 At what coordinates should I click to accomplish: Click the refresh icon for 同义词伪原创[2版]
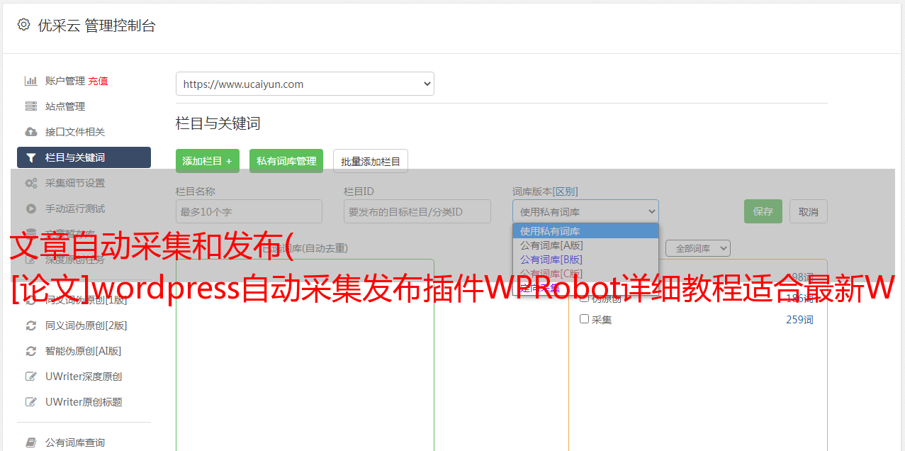[x=31, y=325]
